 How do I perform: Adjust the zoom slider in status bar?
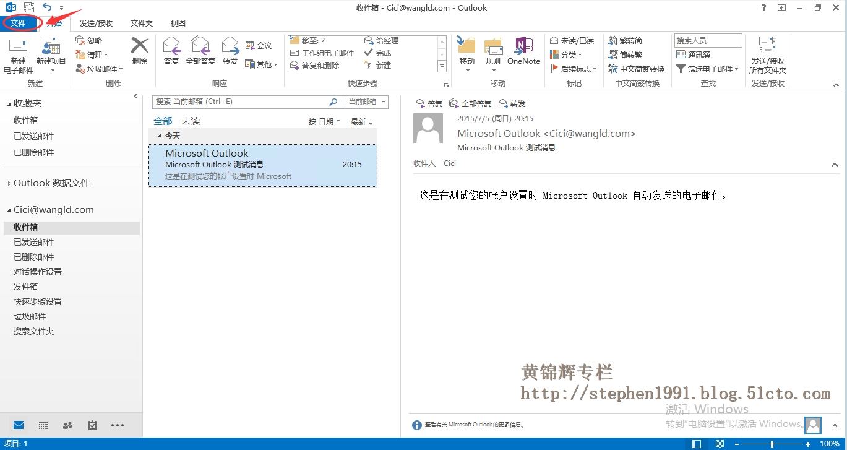pos(772,444)
